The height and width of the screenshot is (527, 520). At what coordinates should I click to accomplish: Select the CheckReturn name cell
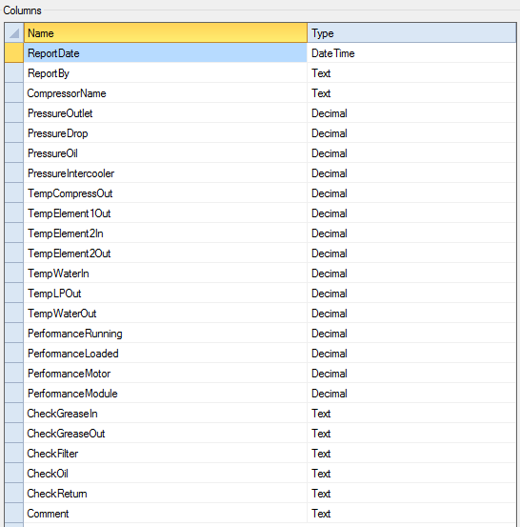click(166, 493)
